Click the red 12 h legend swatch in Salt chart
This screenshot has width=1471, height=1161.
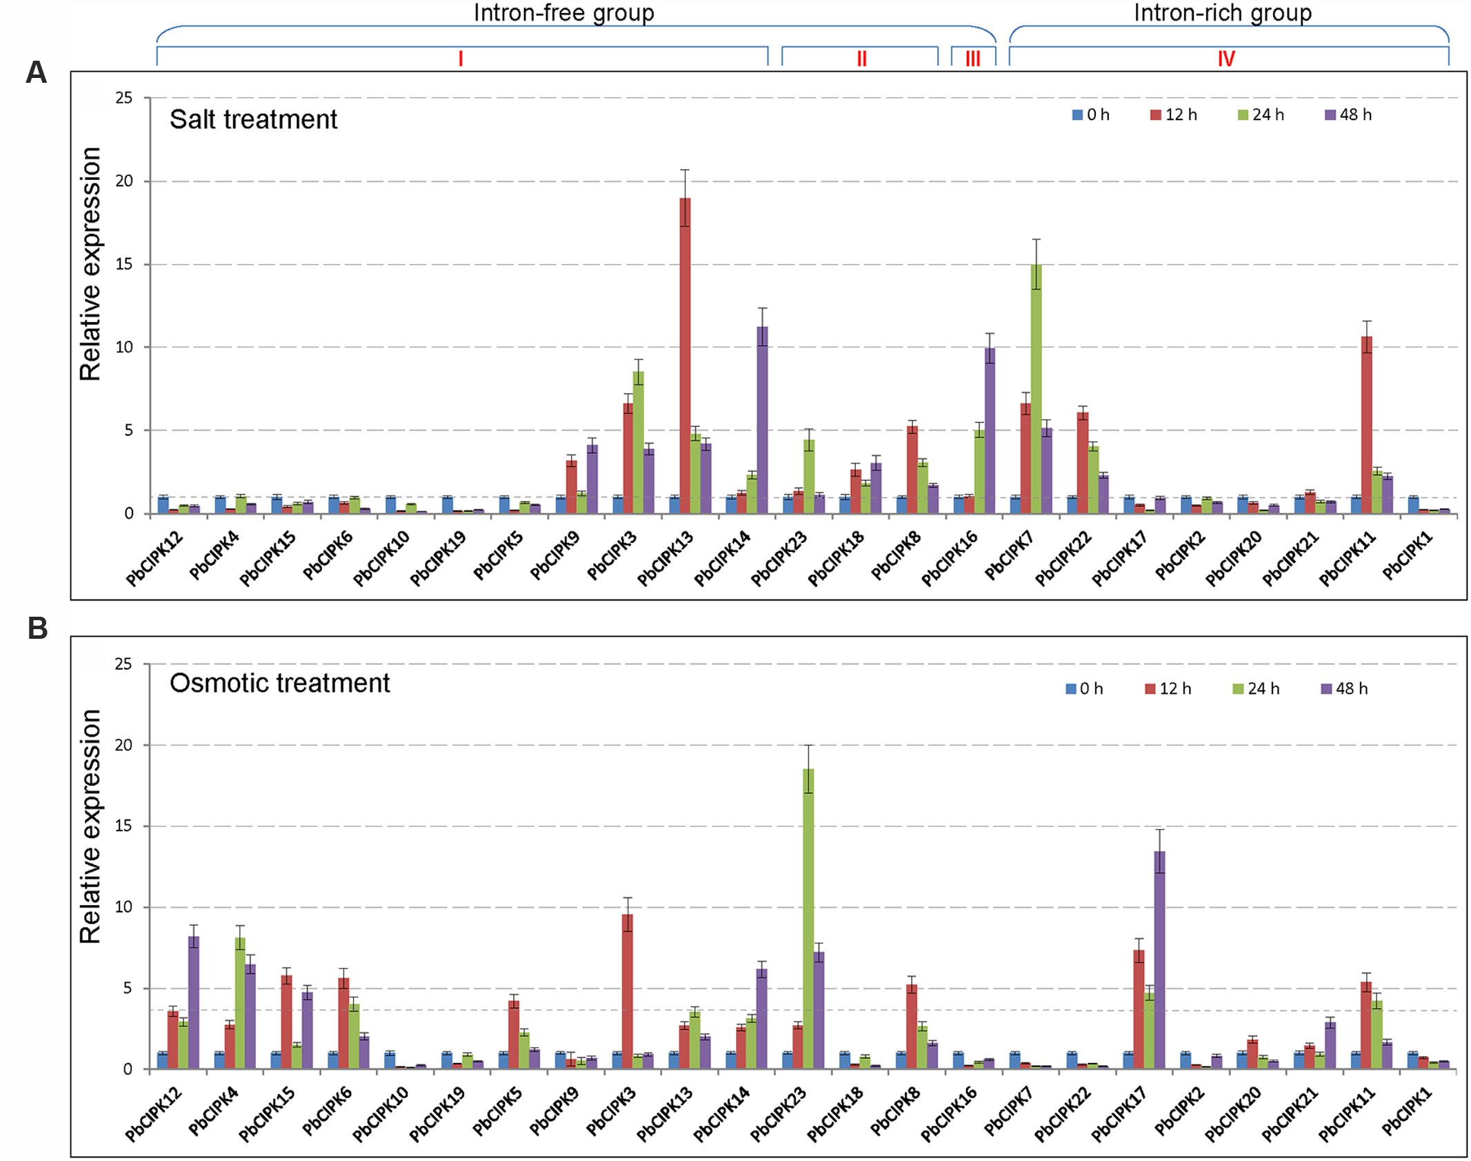[x=1156, y=116]
